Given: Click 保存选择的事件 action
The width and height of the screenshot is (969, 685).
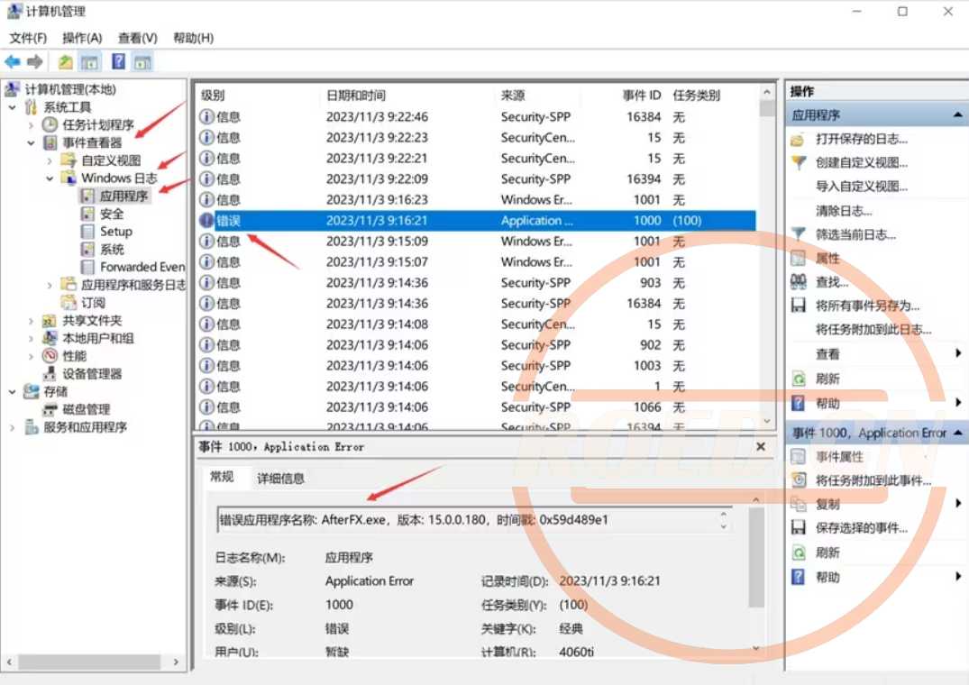Looking at the screenshot, I should tap(861, 528).
